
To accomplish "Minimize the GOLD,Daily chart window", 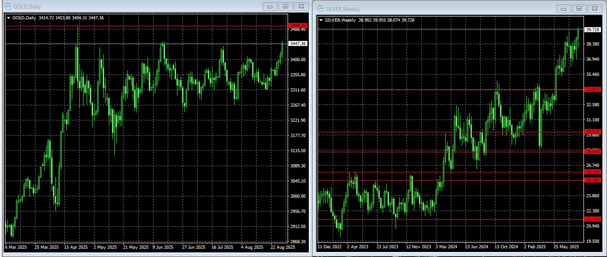I will tap(270, 6).
